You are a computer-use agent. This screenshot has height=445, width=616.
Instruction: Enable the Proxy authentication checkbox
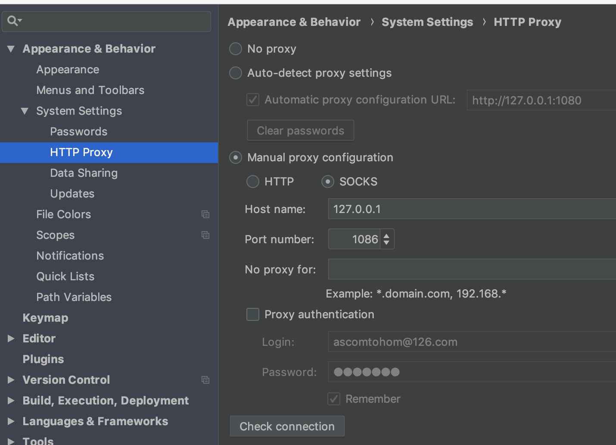(253, 314)
